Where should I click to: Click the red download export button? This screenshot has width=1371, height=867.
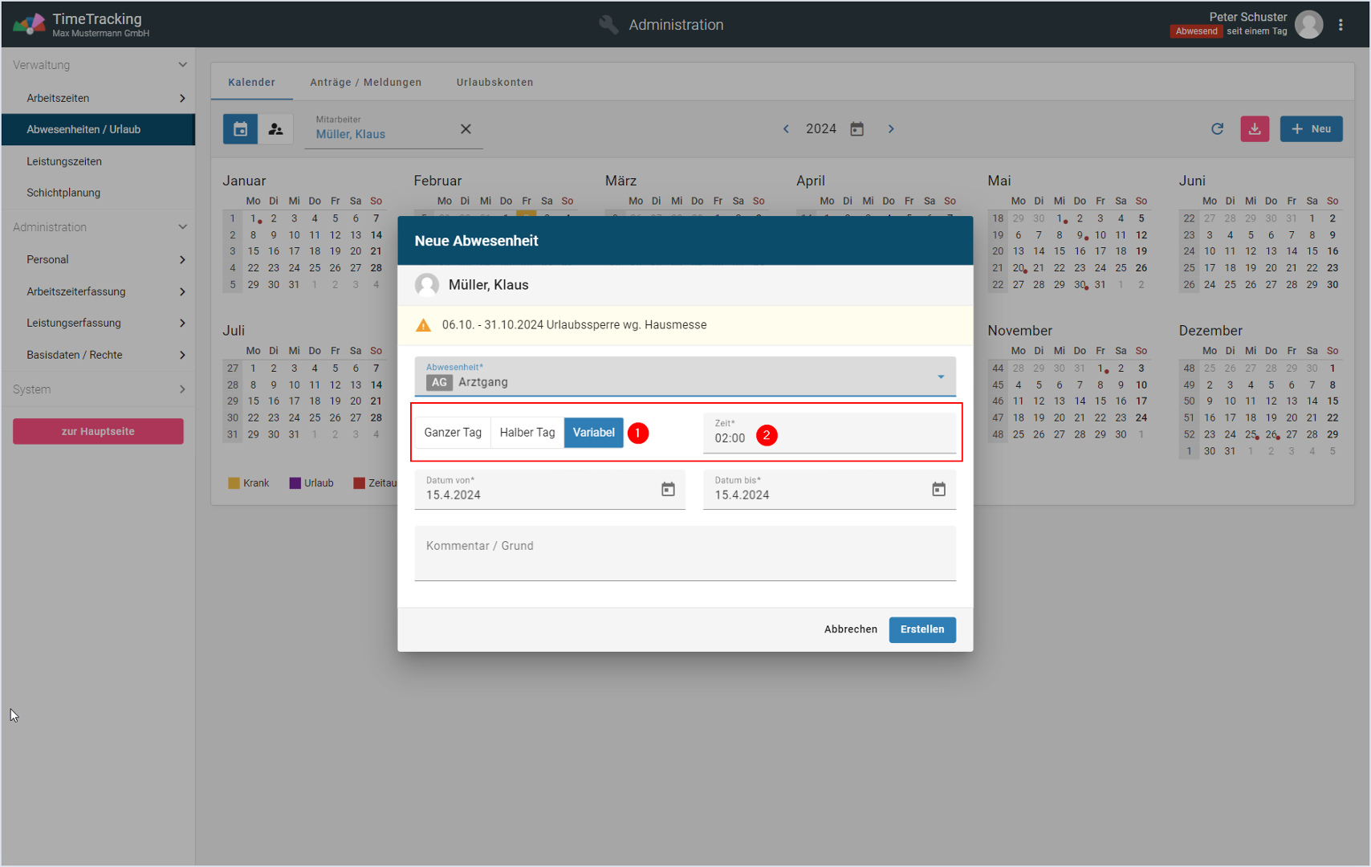tap(1254, 129)
